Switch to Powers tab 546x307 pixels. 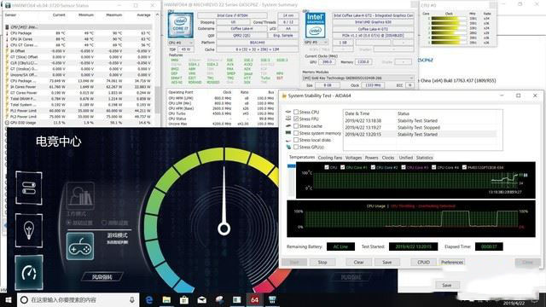click(372, 158)
